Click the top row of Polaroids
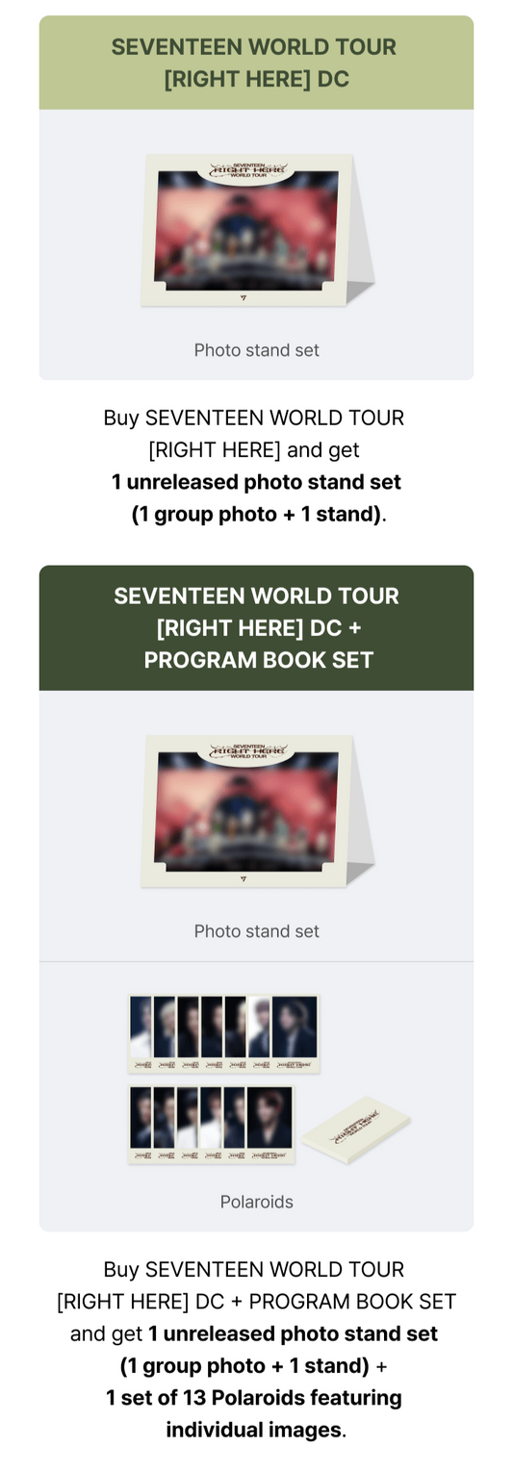The width and height of the screenshot is (513, 1472). click(x=223, y=1034)
